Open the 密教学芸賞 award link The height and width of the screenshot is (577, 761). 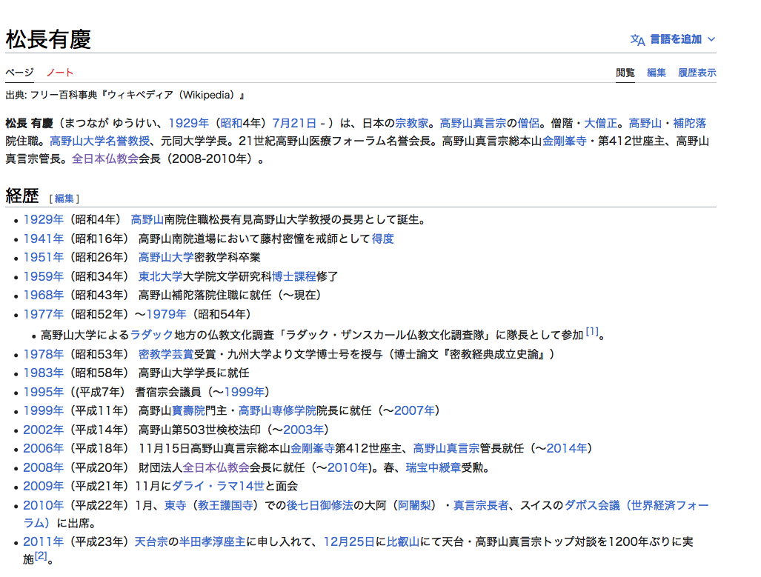click(166, 354)
